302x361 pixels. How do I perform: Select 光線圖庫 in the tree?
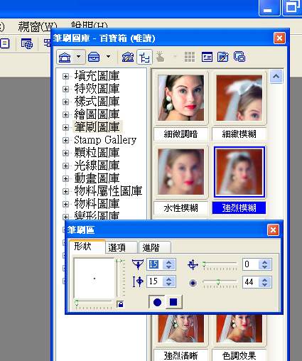(x=97, y=166)
